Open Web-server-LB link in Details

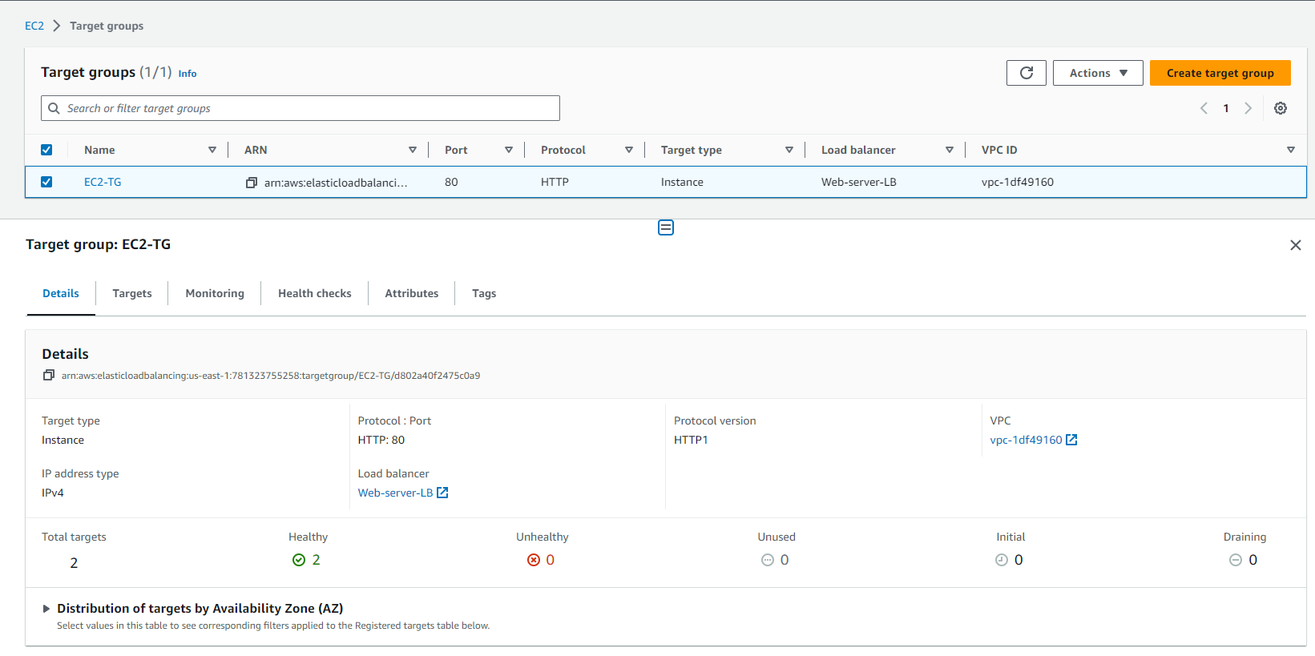(x=402, y=493)
